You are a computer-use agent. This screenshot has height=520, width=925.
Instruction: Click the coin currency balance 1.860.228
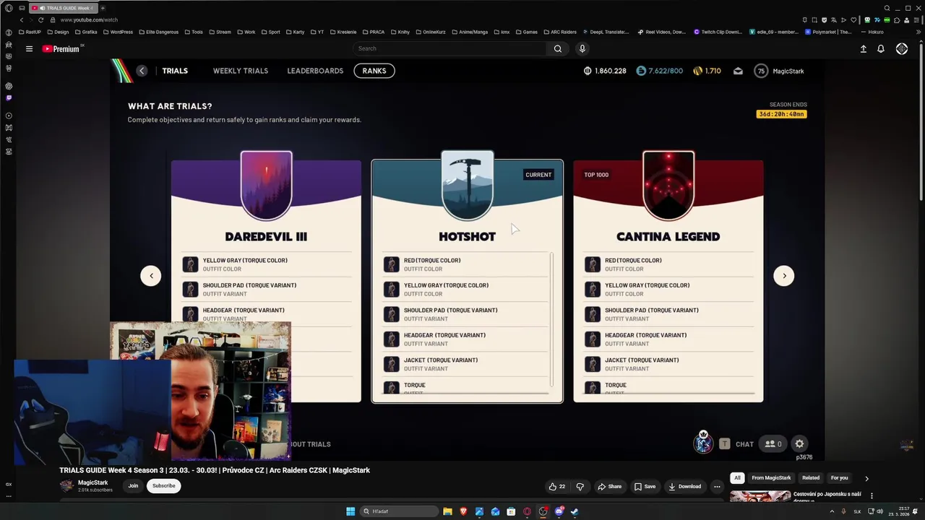coord(605,71)
